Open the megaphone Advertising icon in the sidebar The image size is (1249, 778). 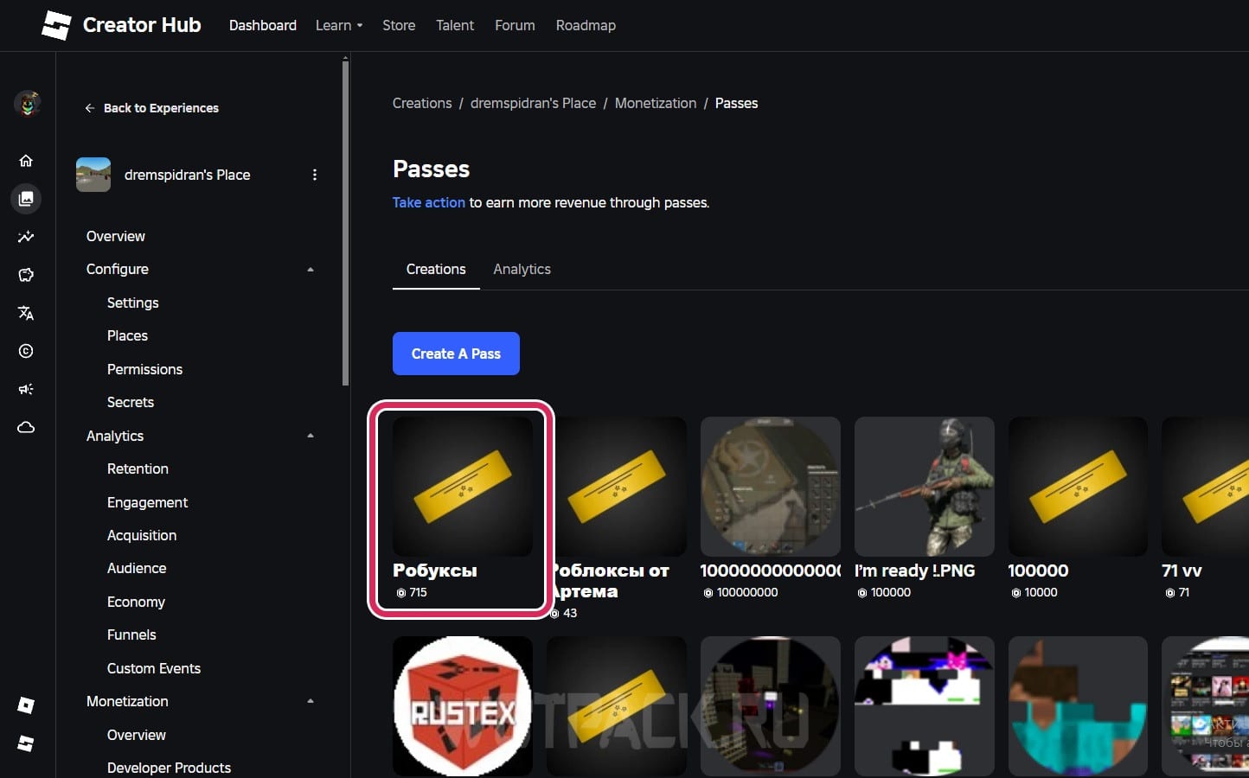point(26,389)
